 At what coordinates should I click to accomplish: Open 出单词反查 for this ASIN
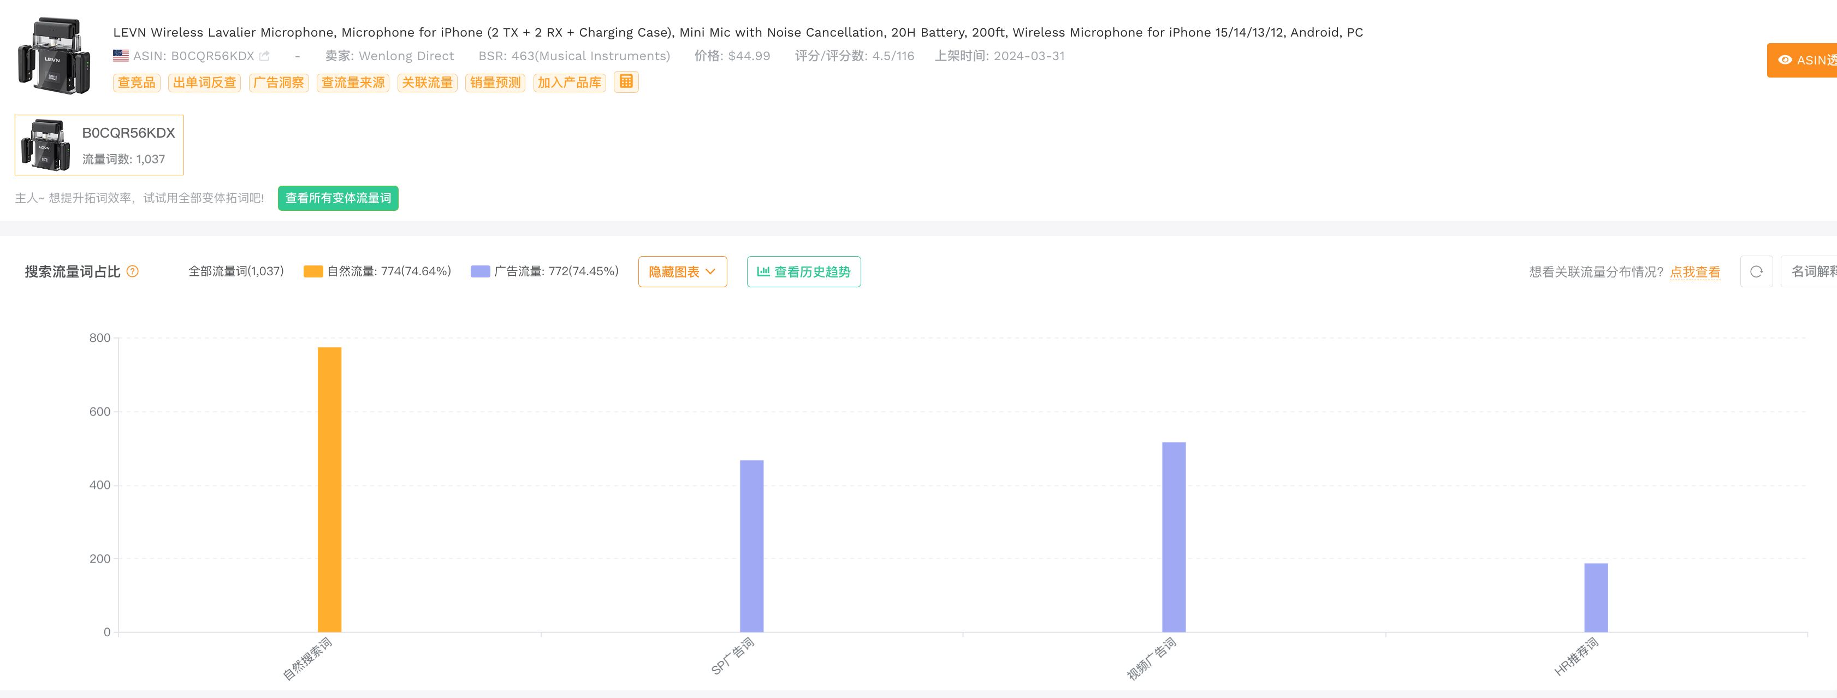point(205,82)
